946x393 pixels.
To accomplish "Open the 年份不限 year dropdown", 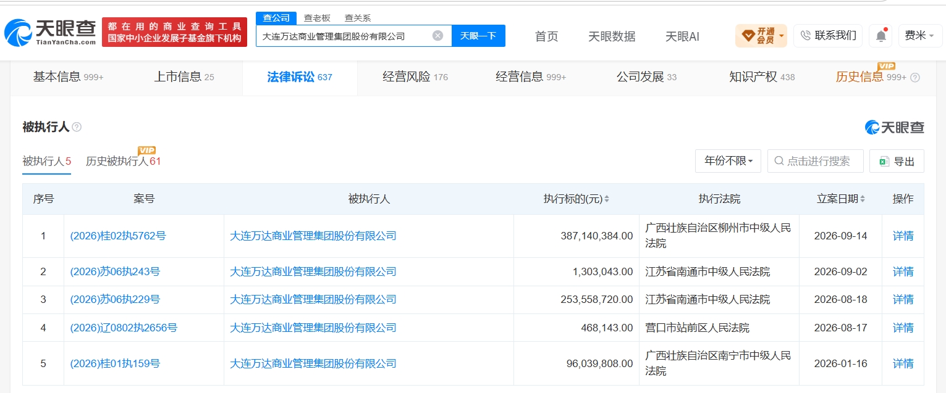I will [x=729, y=161].
